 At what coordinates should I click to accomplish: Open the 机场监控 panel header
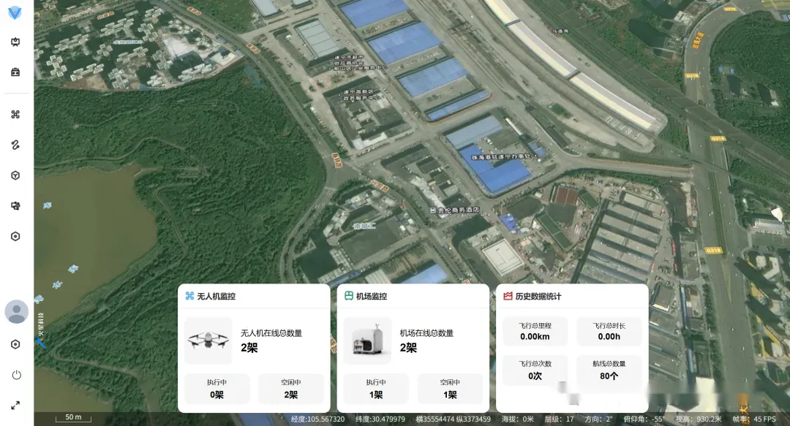[x=372, y=296]
